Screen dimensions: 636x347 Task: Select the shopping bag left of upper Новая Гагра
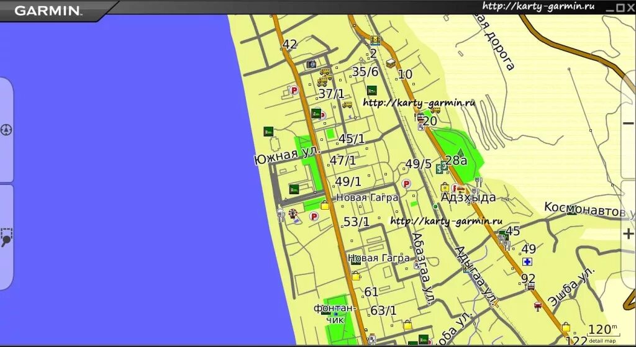(325, 205)
